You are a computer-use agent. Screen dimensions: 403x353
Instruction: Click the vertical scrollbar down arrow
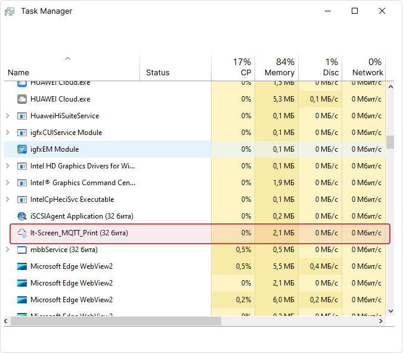[390, 311]
